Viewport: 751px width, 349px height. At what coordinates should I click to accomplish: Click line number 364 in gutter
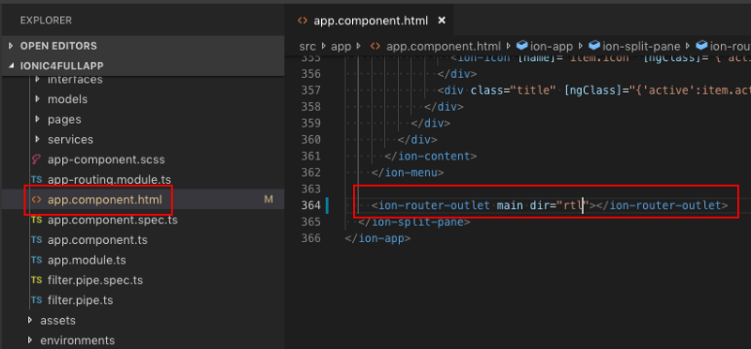311,205
